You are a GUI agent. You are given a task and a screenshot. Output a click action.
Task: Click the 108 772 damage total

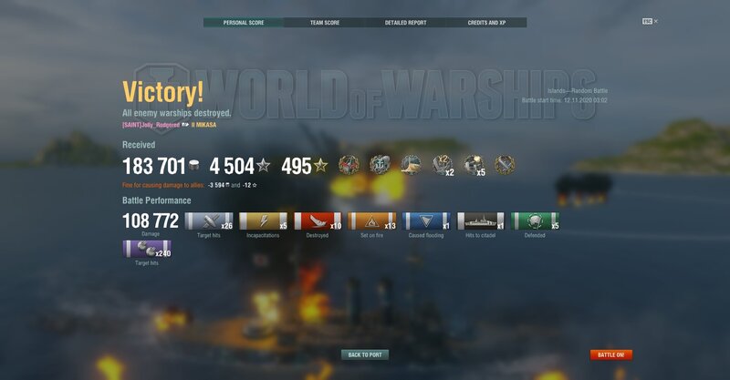click(x=151, y=221)
